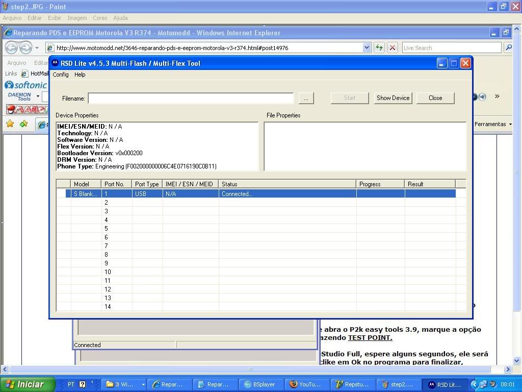The height and width of the screenshot is (392, 522).
Task: Open the Ferramentas dropdown menu
Action: (x=493, y=124)
